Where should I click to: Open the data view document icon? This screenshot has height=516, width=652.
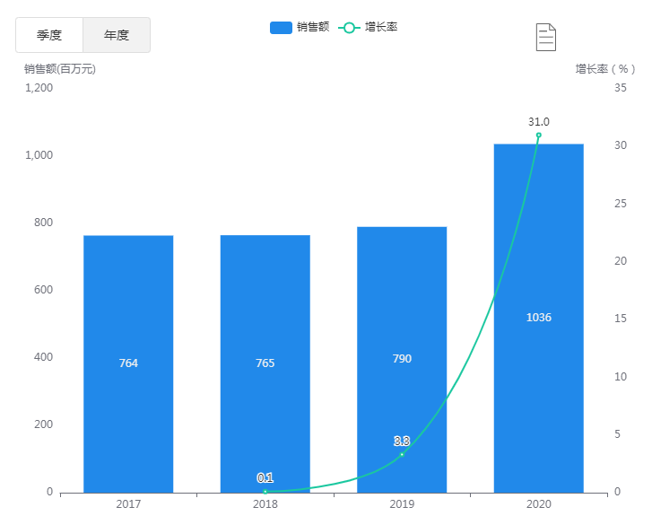(546, 38)
